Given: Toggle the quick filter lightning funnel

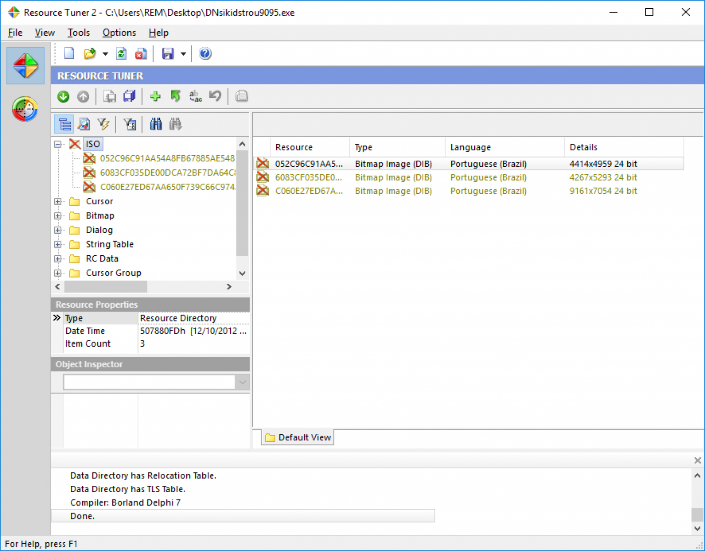Looking at the screenshot, I should (103, 124).
